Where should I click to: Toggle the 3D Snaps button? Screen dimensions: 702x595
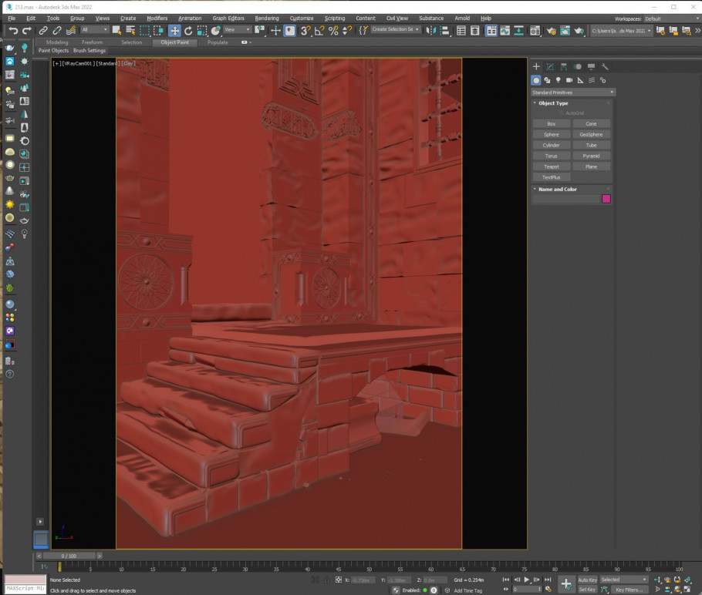coord(305,30)
